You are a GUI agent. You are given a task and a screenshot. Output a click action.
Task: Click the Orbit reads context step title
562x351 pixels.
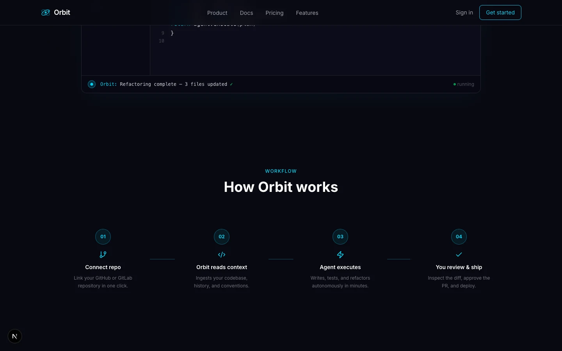click(222, 267)
